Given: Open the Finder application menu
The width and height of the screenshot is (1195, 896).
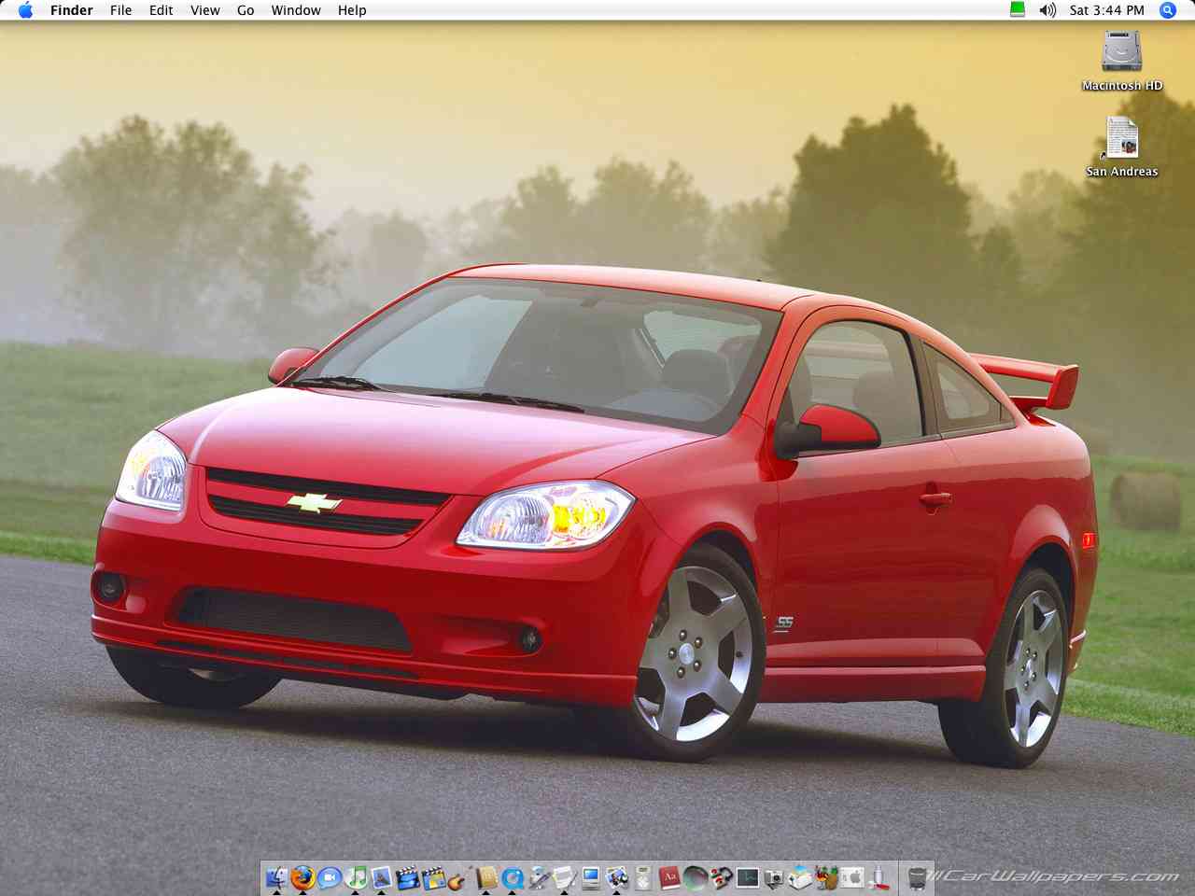Looking at the screenshot, I should point(71,10).
